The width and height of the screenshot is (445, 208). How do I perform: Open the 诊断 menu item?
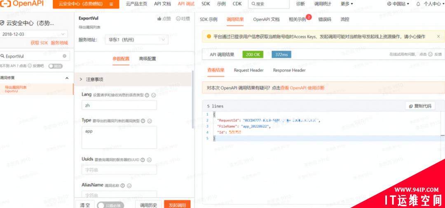[300, 4]
